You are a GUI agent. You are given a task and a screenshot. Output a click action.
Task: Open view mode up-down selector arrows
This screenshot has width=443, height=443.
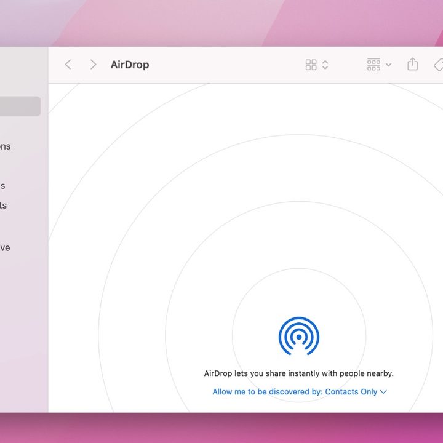coord(325,65)
